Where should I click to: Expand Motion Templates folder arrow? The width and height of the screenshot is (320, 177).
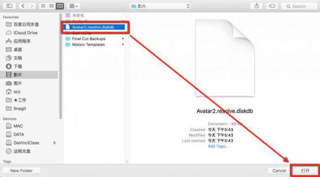click(123, 44)
